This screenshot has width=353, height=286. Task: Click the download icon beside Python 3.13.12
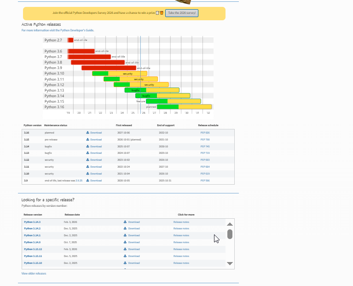point(125,249)
